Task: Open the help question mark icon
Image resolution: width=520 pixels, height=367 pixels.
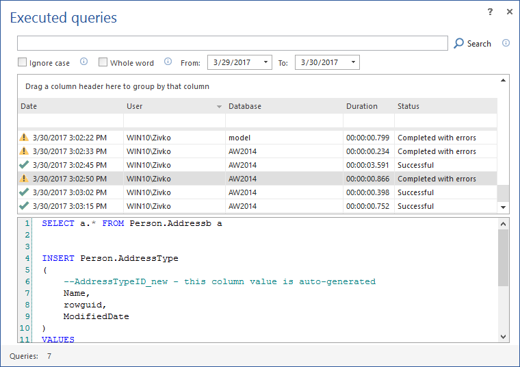Action: click(490, 12)
